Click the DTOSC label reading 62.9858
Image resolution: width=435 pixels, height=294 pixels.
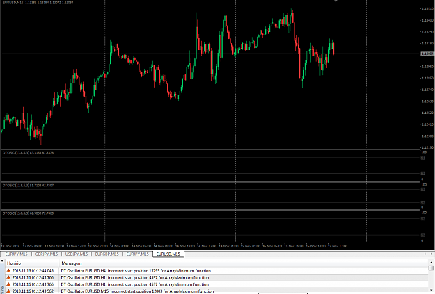pyautogui.click(x=28, y=213)
